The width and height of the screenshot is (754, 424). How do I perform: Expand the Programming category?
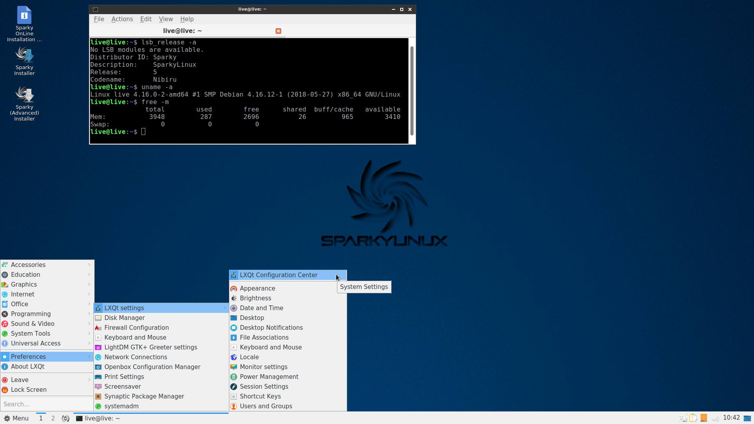click(47, 314)
